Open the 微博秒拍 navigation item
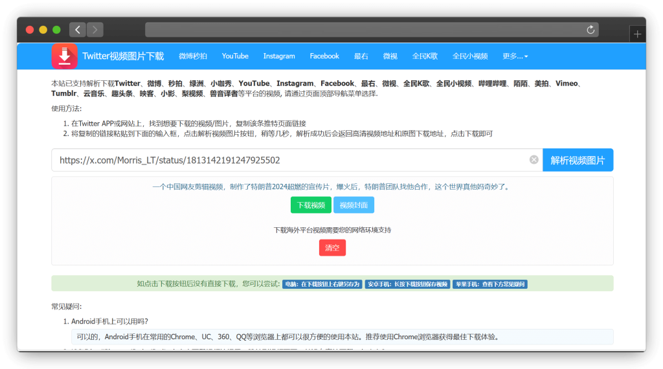663x369 pixels. [x=193, y=56]
